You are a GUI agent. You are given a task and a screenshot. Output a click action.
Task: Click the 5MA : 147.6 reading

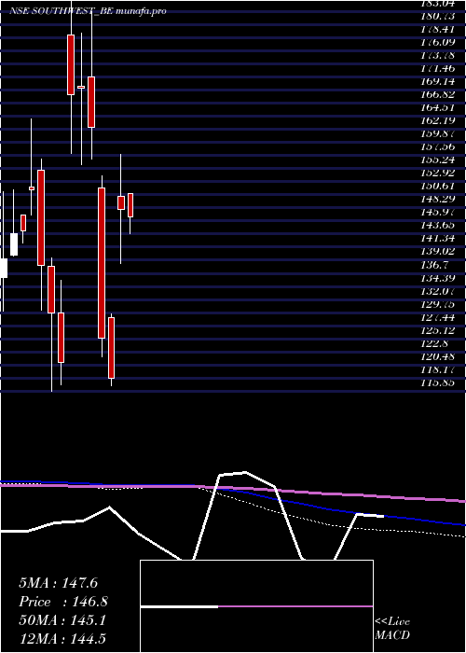tap(58, 583)
